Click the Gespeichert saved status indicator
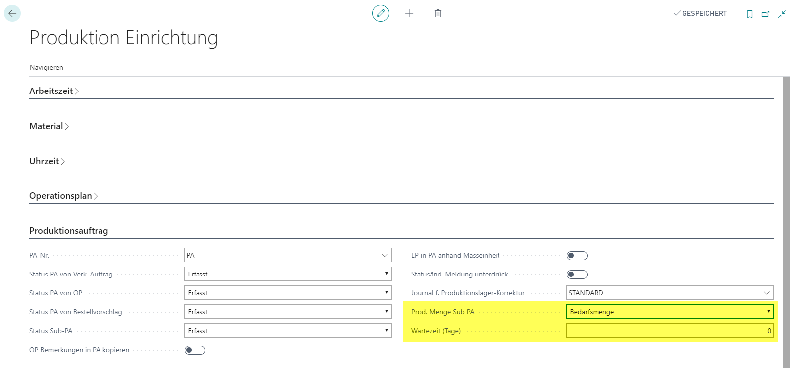The image size is (799, 368). click(700, 13)
